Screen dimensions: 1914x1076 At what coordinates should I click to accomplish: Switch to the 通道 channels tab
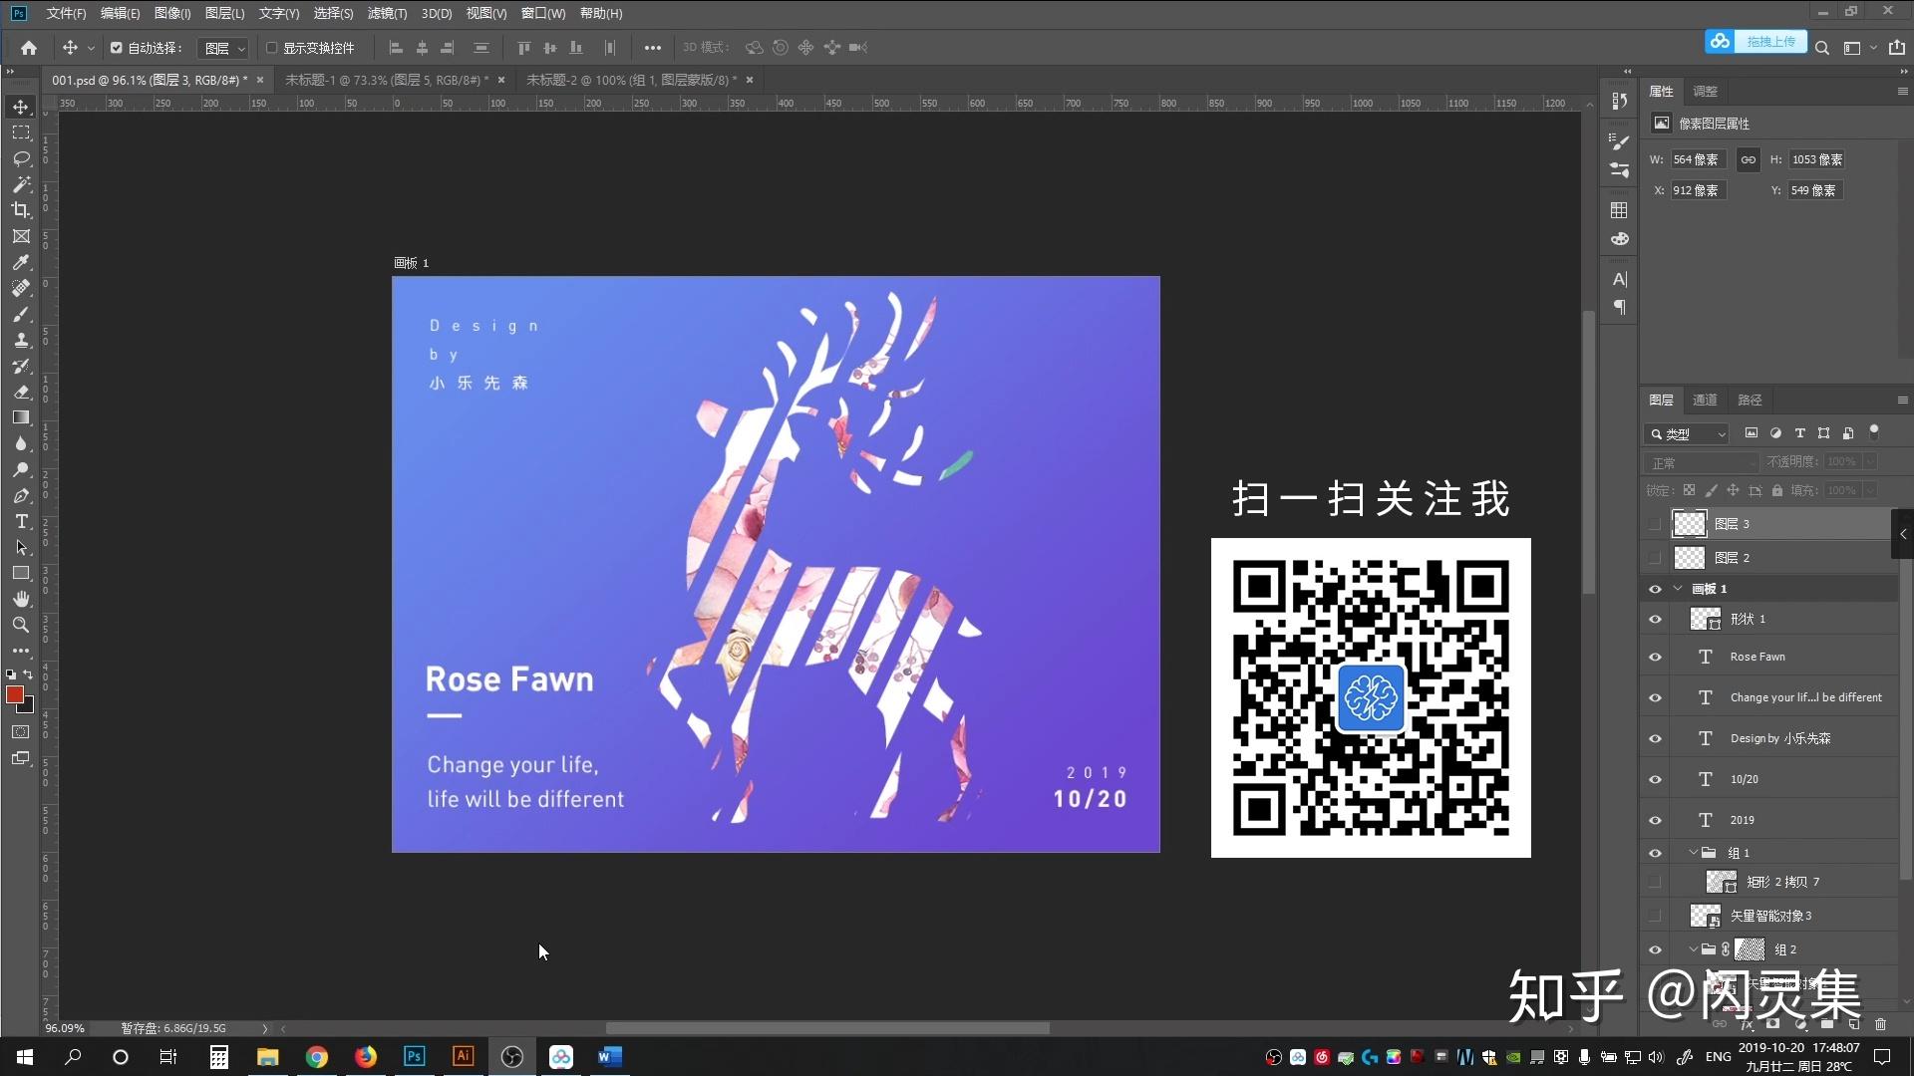tap(1705, 400)
